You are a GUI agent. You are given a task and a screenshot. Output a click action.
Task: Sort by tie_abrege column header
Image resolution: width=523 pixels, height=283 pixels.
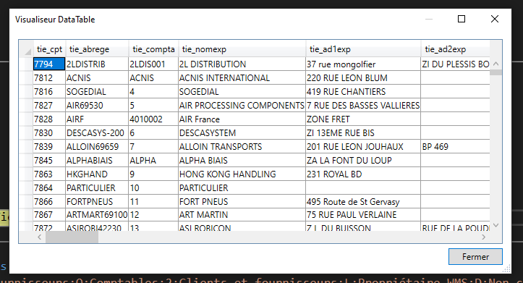point(97,49)
